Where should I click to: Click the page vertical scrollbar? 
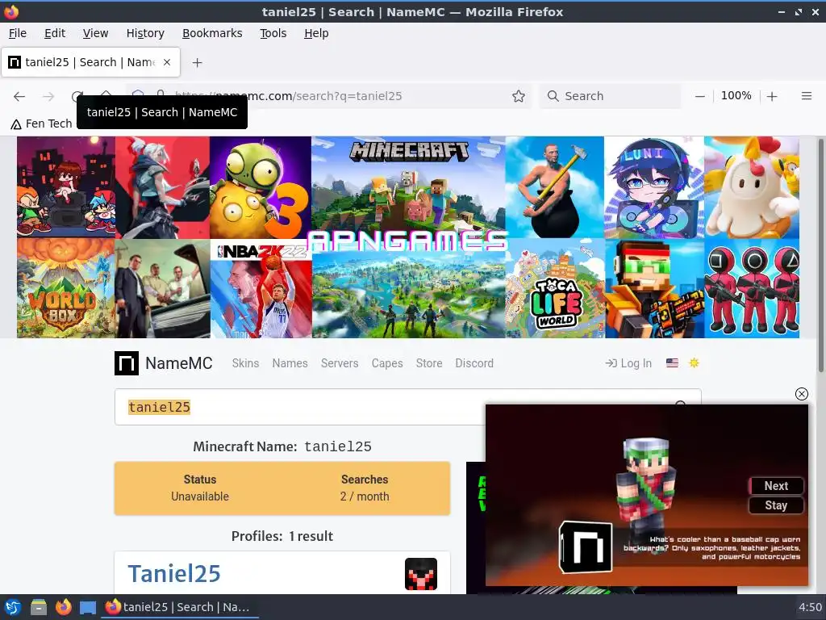820,256
